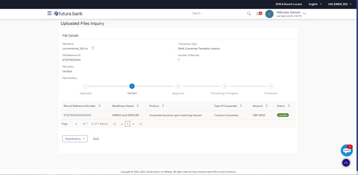Open the notifications bell
Image resolution: width=358 pixels, height=175 pixels.
259,13
